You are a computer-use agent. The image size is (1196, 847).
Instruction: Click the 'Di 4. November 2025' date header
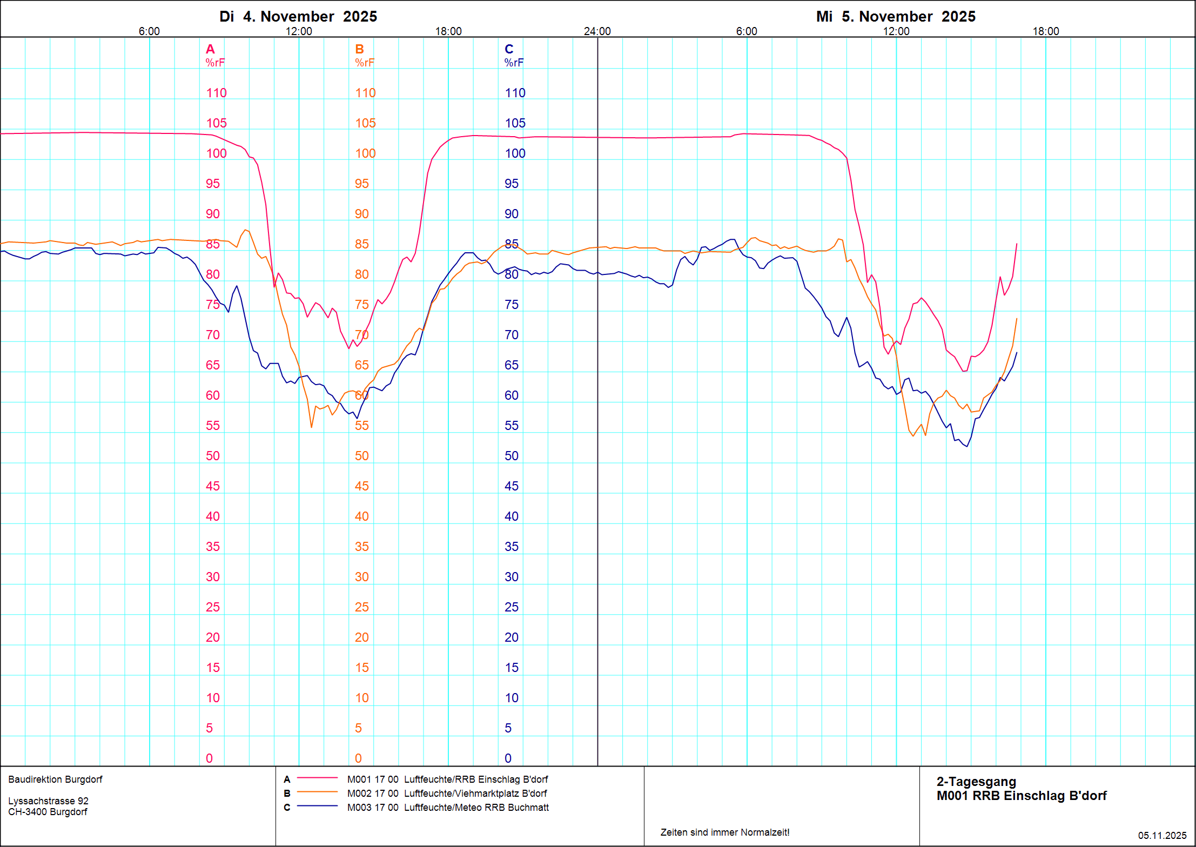[298, 16]
